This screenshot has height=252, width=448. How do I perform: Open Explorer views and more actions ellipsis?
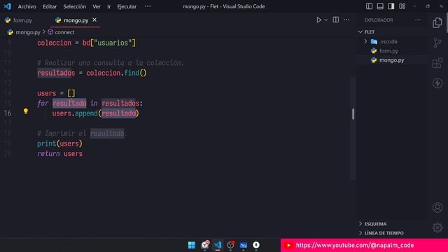click(x=418, y=20)
